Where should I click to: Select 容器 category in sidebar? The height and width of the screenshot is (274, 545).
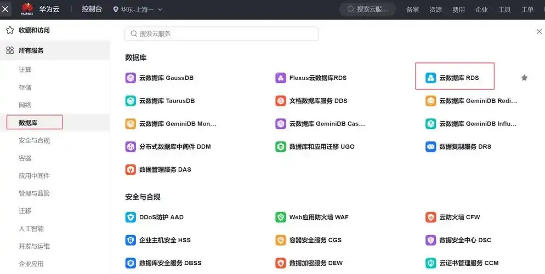25,158
